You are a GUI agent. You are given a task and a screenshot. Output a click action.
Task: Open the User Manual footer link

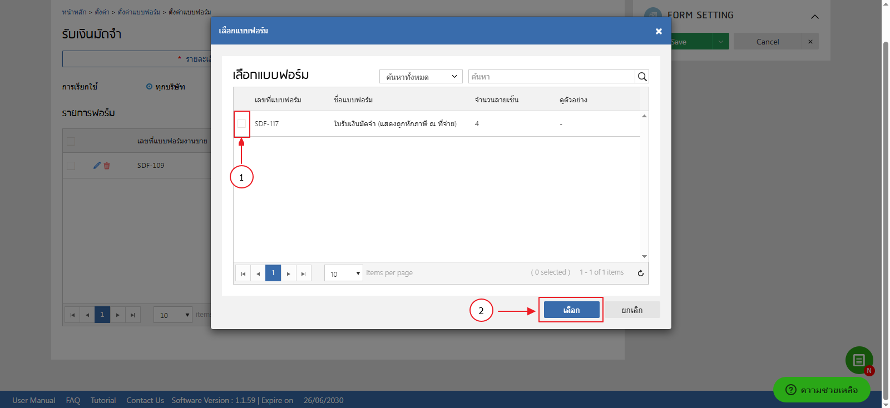point(34,400)
